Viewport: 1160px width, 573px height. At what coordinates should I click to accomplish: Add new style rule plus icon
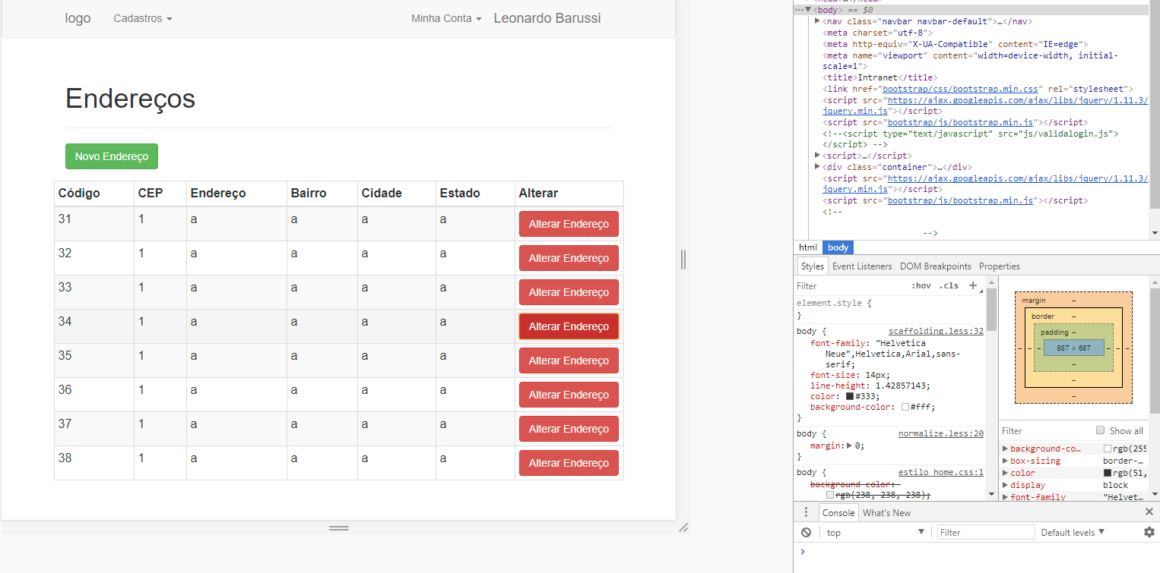coord(972,285)
